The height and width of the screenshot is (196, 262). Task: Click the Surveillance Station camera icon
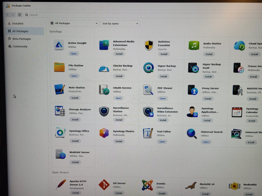click(x=104, y=111)
